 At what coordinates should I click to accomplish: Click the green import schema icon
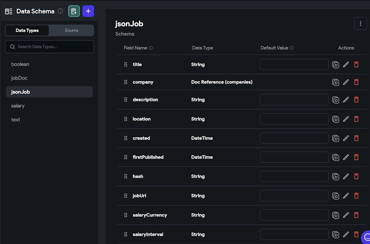coord(74,11)
